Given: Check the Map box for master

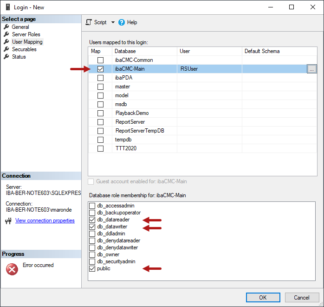Looking at the screenshot, I should (x=100, y=87).
